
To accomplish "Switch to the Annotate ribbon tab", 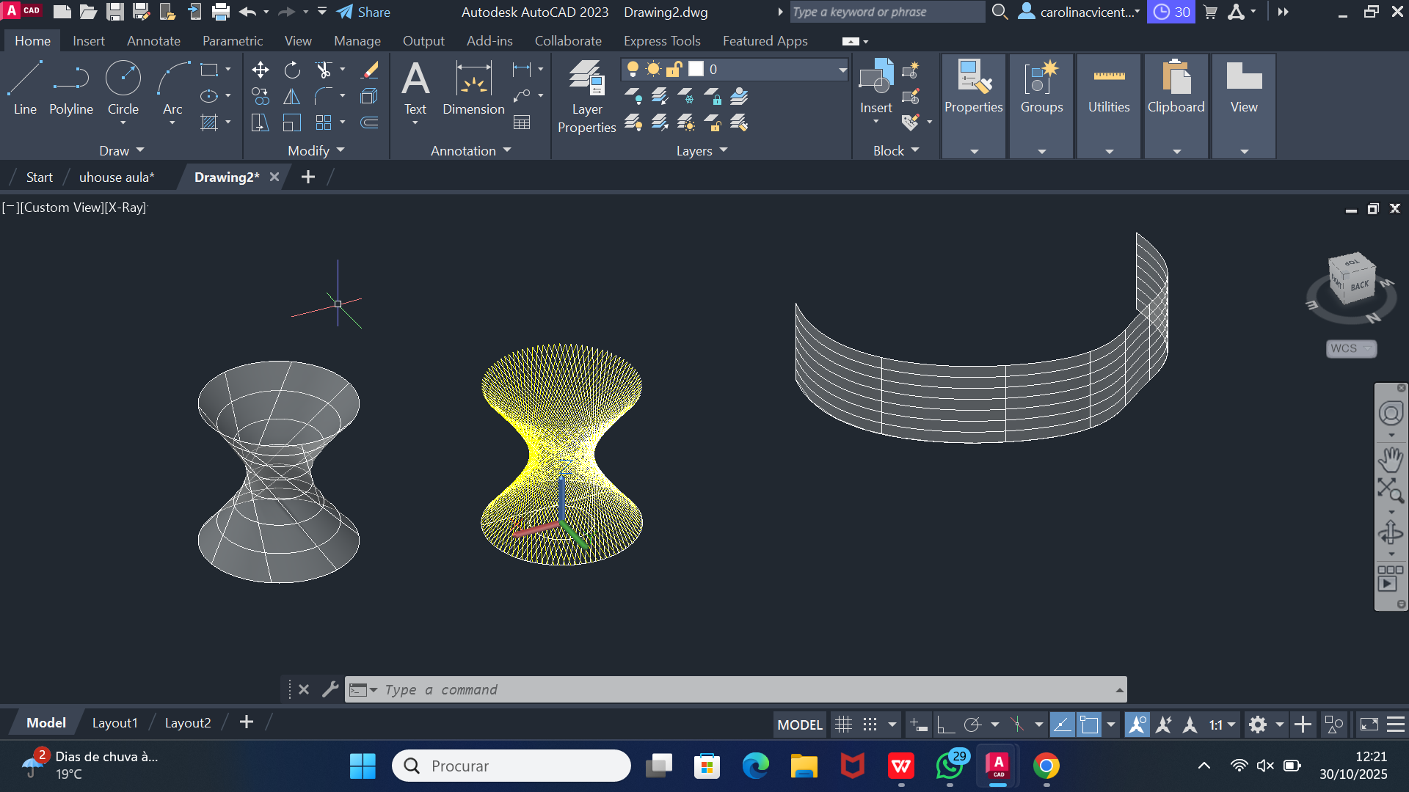I will click(153, 41).
